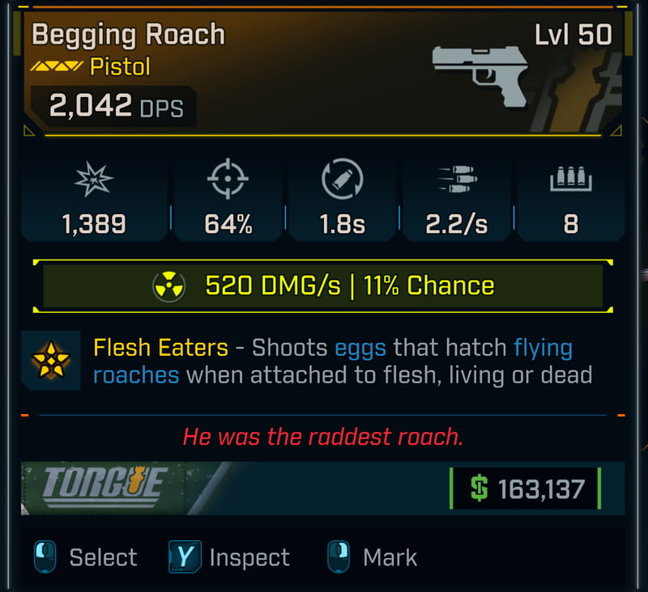Click the reload time icon
The image size is (648, 592).
coord(342,179)
